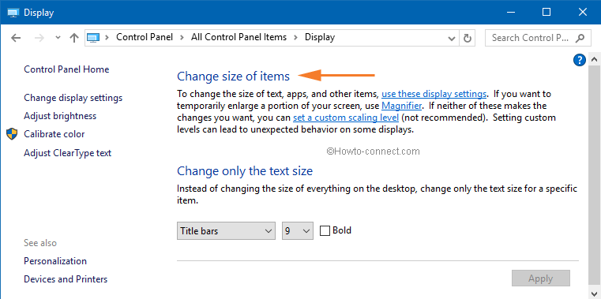Image resolution: width=601 pixels, height=299 pixels.
Task: Expand chevron after All Control Panel Items
Action: pyautogui.click(x=296, y=38)
